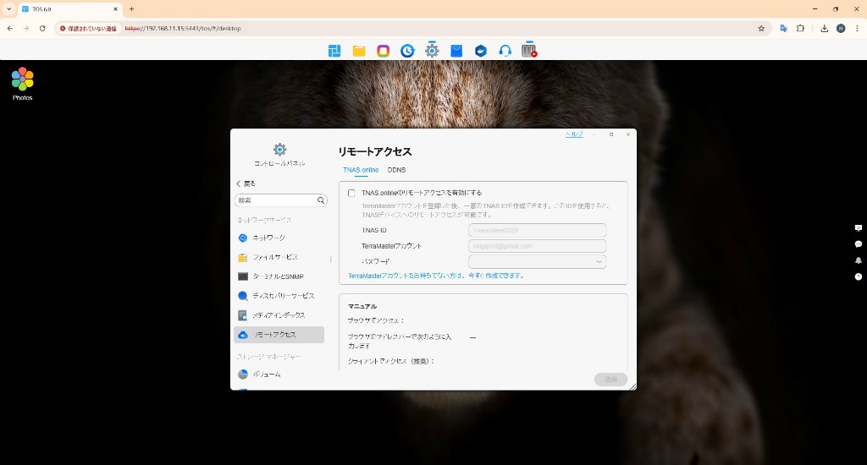The width and height of the screenshot is (867, 465).
Task: Click the browser address bar URL
Action: pyautogui.click(x=183, y=28)
